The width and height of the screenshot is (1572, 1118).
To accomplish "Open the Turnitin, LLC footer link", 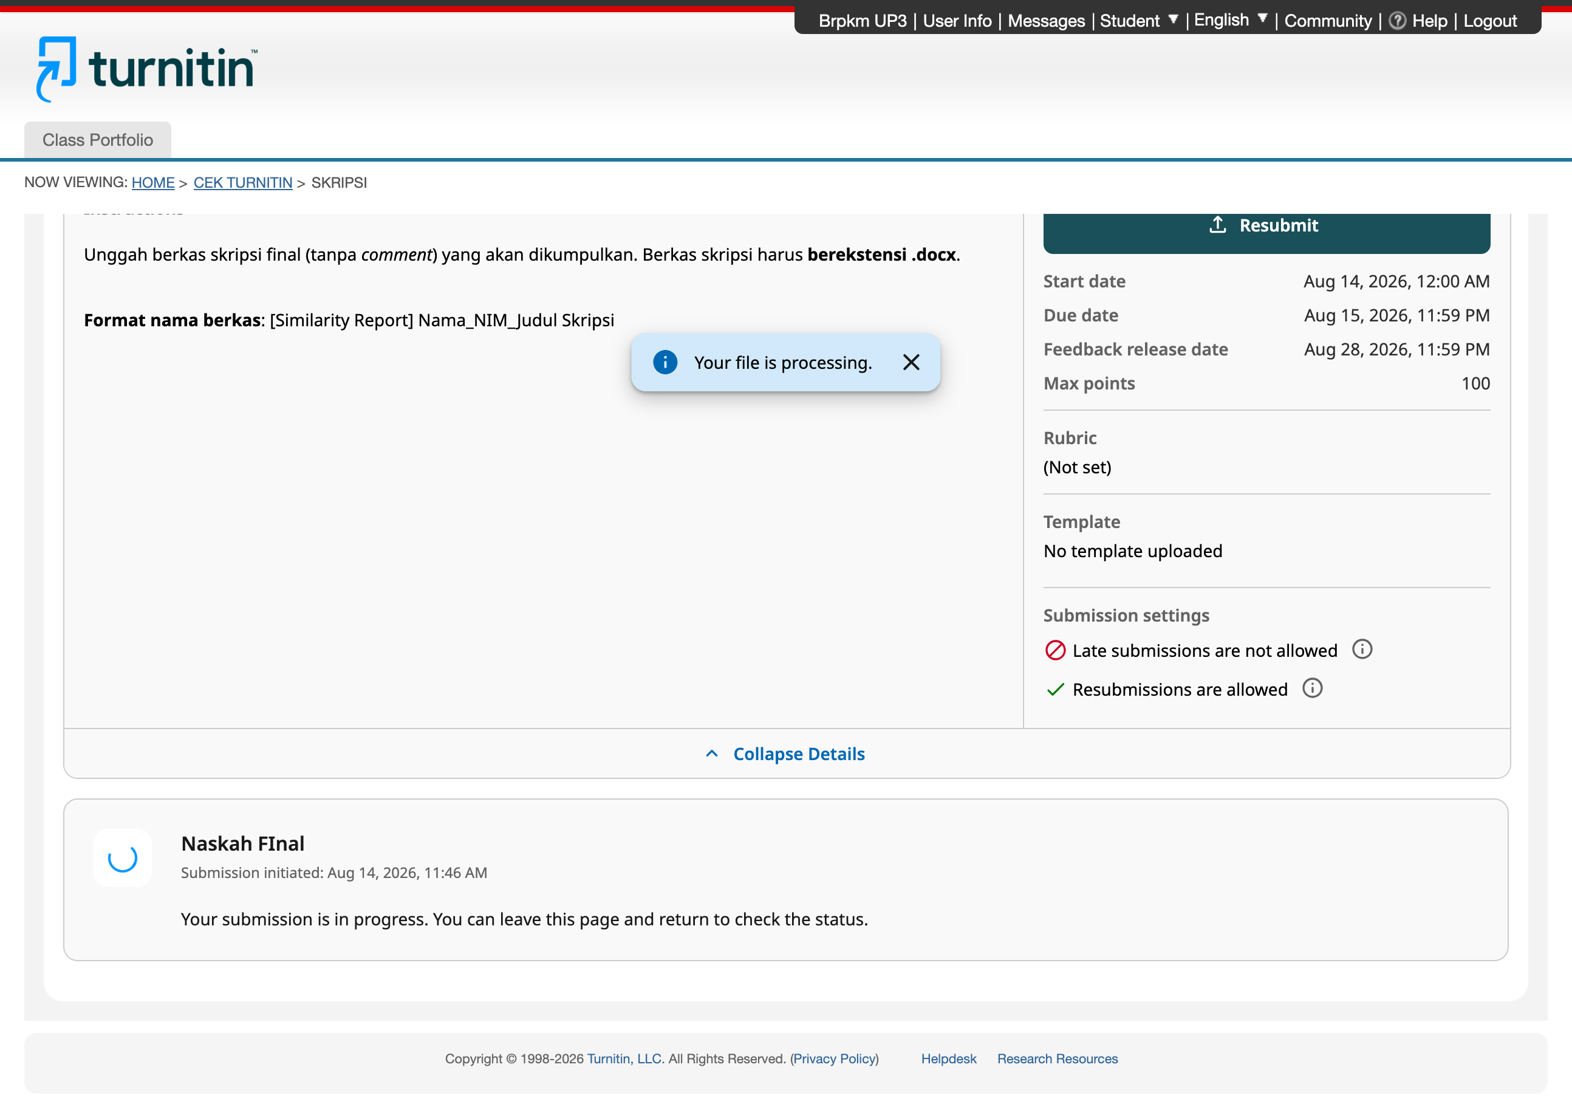I will pos(625,1059).
